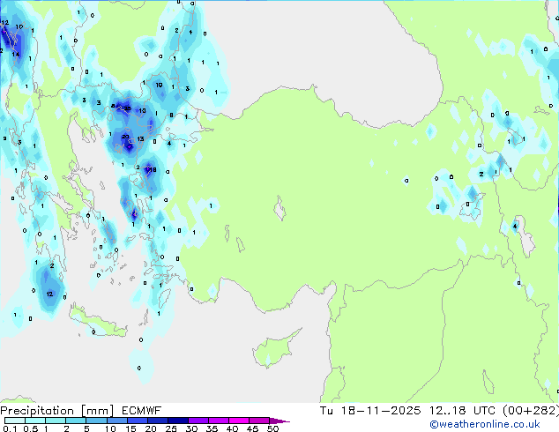Click the 40–45 mm bright magenta legend swatch
The width and height of the screenshot is (559, 432).
pyautogui.click(x=239, y=421)
